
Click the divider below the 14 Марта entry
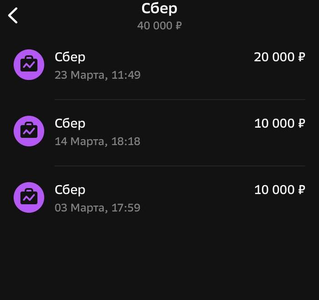click(180, 166)
